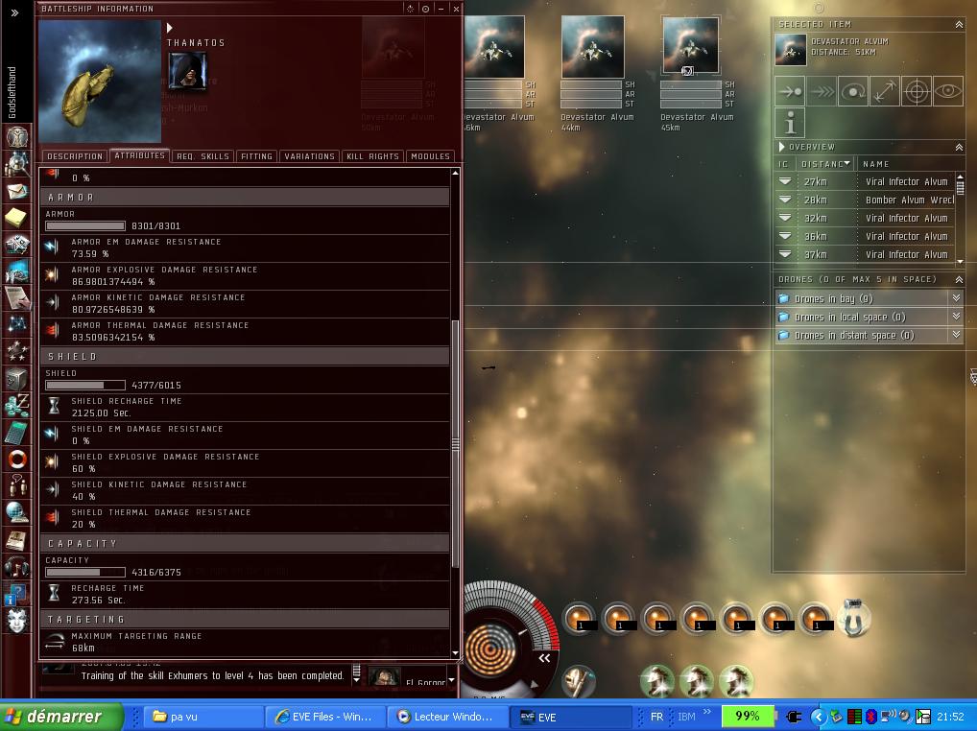The height and width of the screenshot is (731, 977).
Task: Switch to Lecteur Windows Media taskbar item
Action: pyautogui.click(x=447, y=717)
